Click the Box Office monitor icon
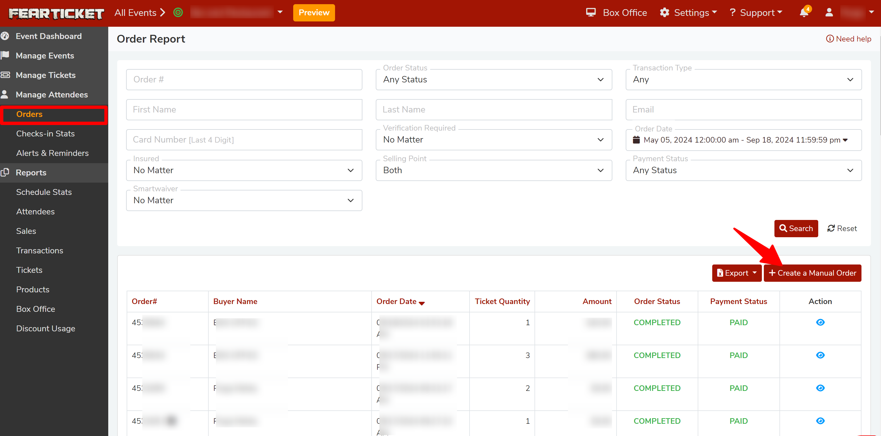This screenshot has width=881, height=436. pos(591,13)
